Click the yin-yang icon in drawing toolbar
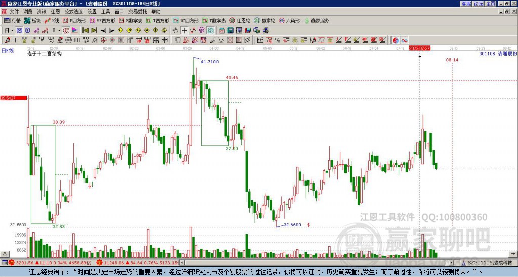 coord(396,40)
